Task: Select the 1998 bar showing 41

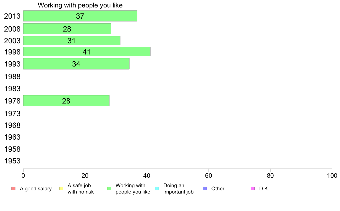Action: click(87, 52)
